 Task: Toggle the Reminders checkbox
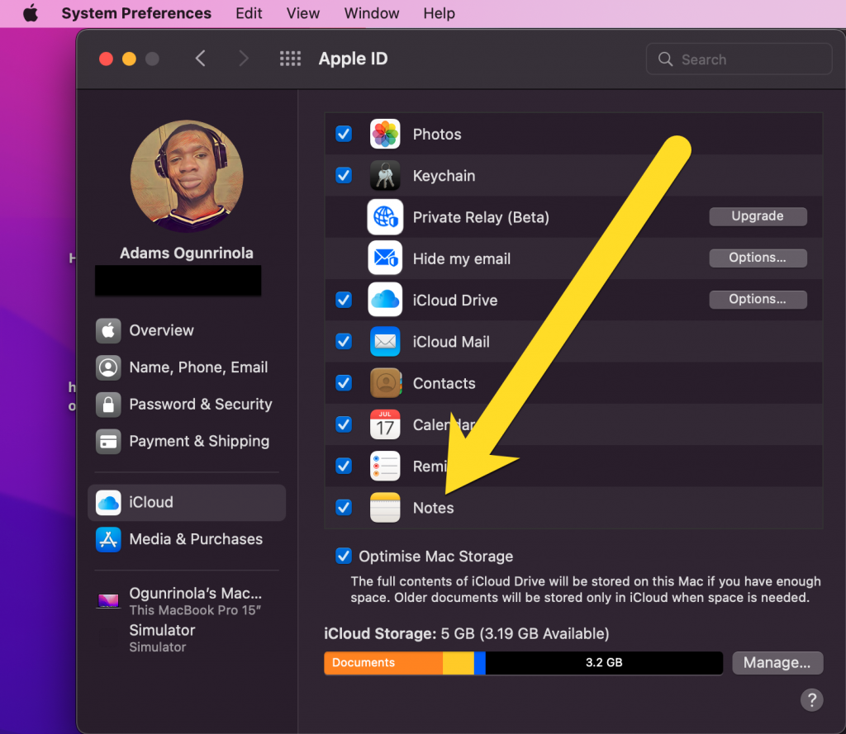(x=344, y=466)
